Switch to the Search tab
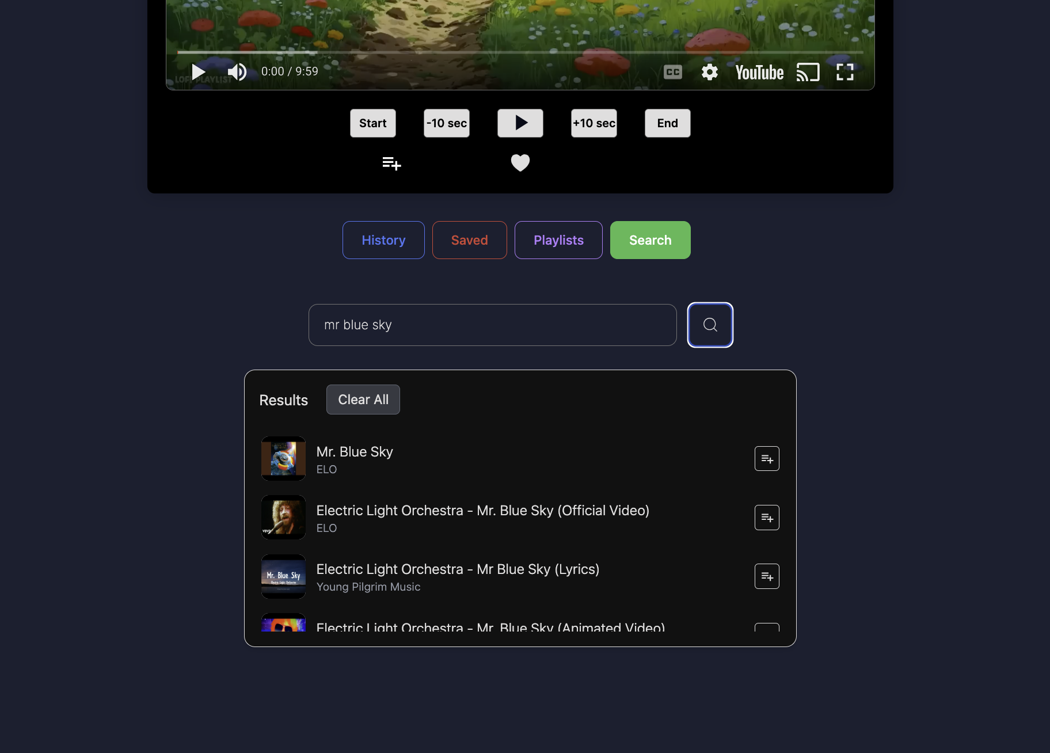The image size is (1050, 753). pyautogui.click(x=650, y=240)
